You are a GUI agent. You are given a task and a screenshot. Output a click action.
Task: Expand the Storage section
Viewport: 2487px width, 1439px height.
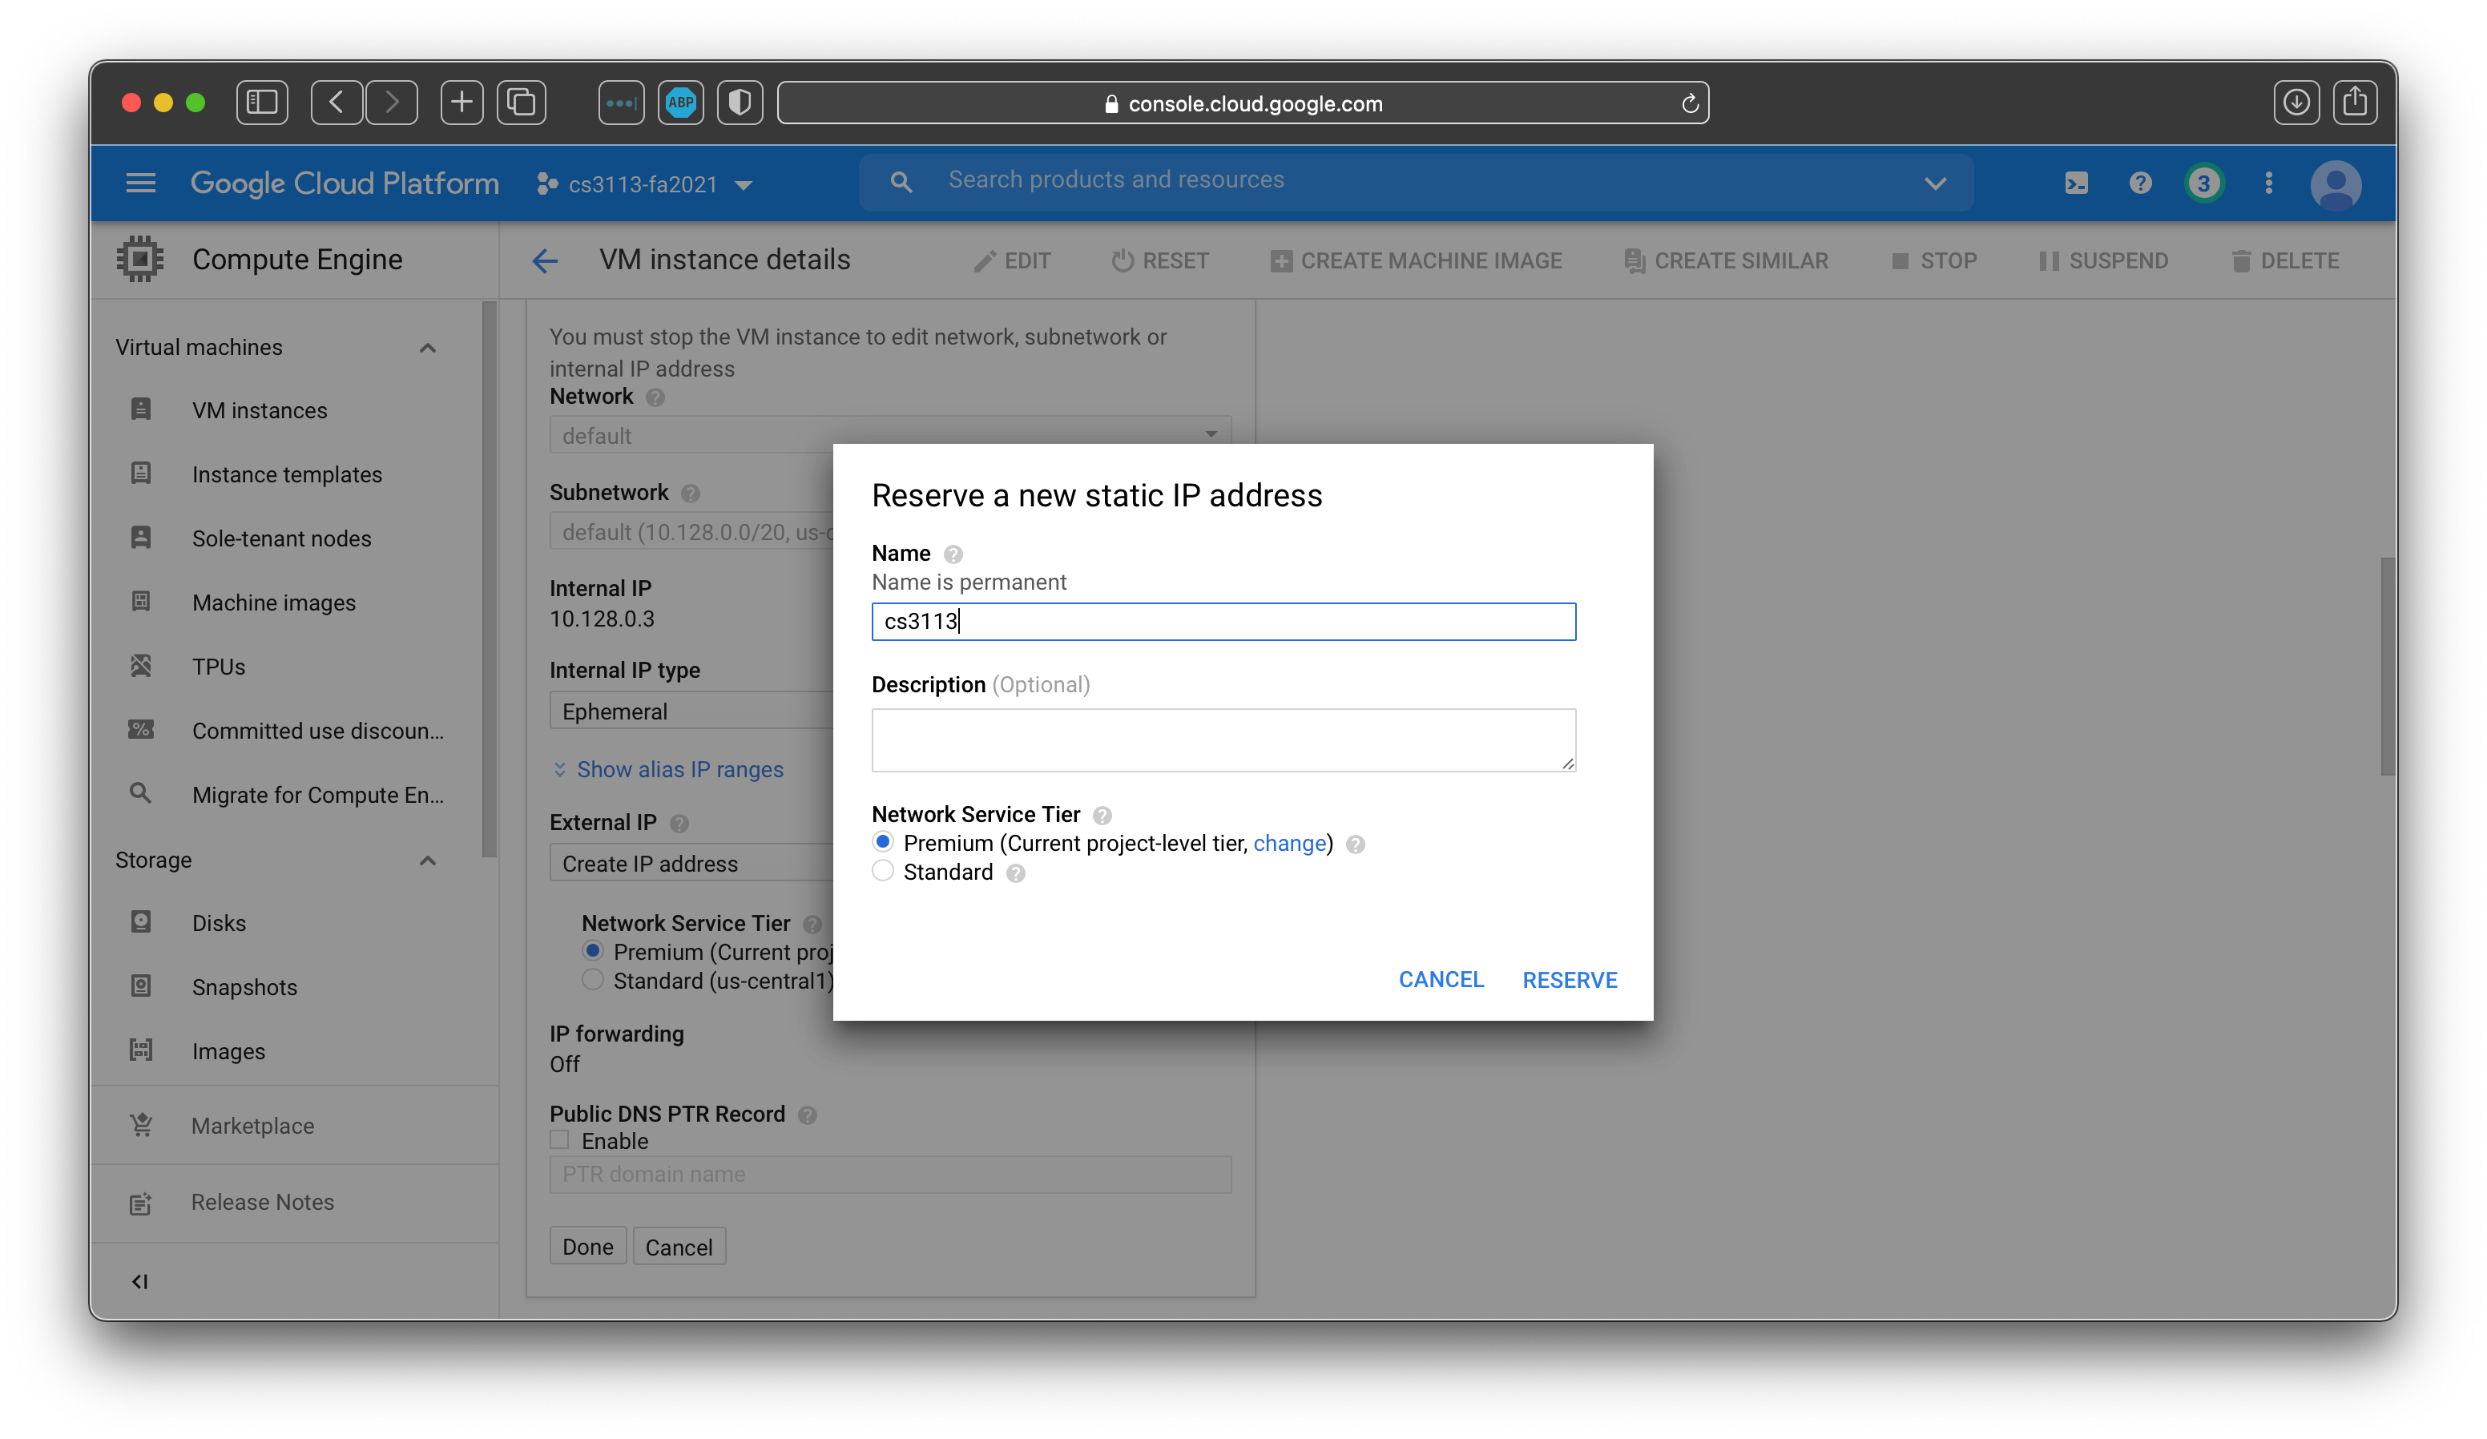point(428,858)
